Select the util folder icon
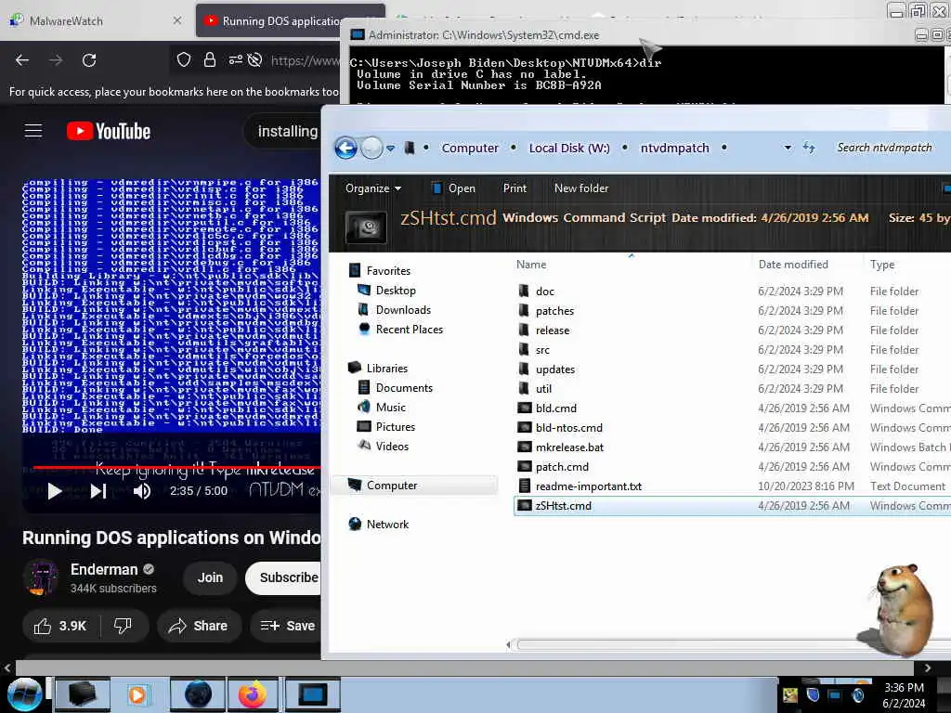Image resolution: width=951 pixels, height=713 pixels. pyautogui.click(x=524, y=388)
